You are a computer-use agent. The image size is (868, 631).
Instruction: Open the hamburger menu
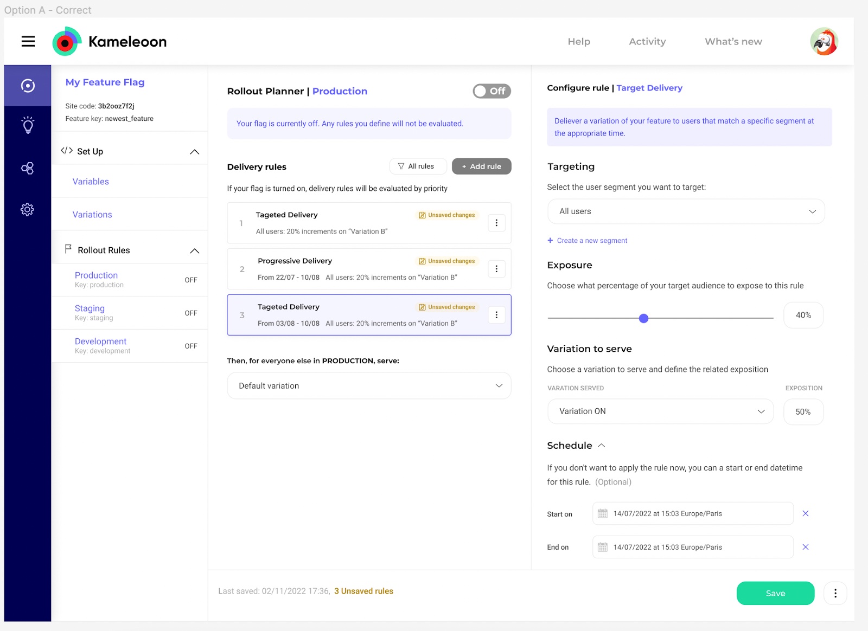click(28, 41)
